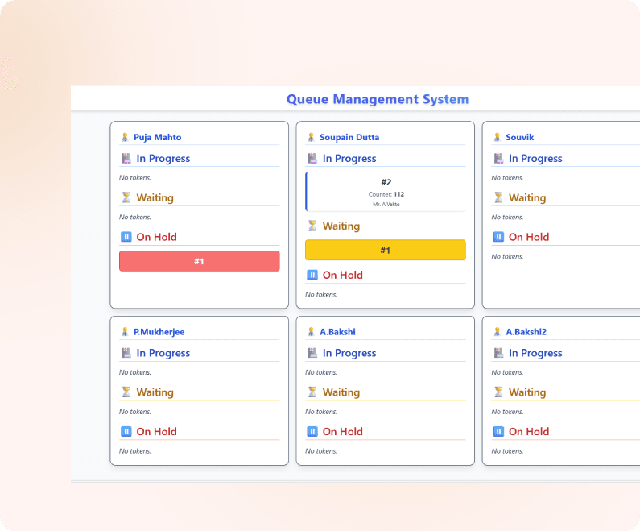The width and height of the screenshot is (640, 531).
Task: Click the A.Bakshi2 name
Action: pos(526,332)
